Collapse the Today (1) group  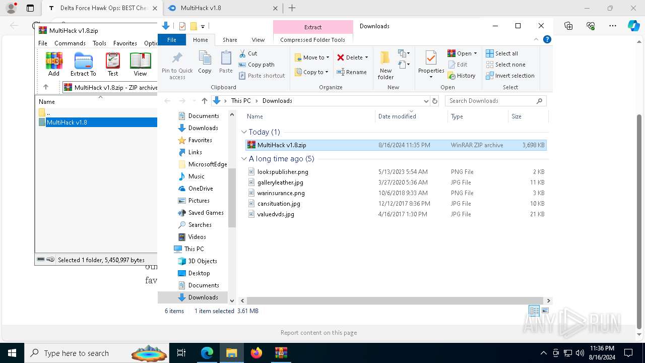(244, 132)
